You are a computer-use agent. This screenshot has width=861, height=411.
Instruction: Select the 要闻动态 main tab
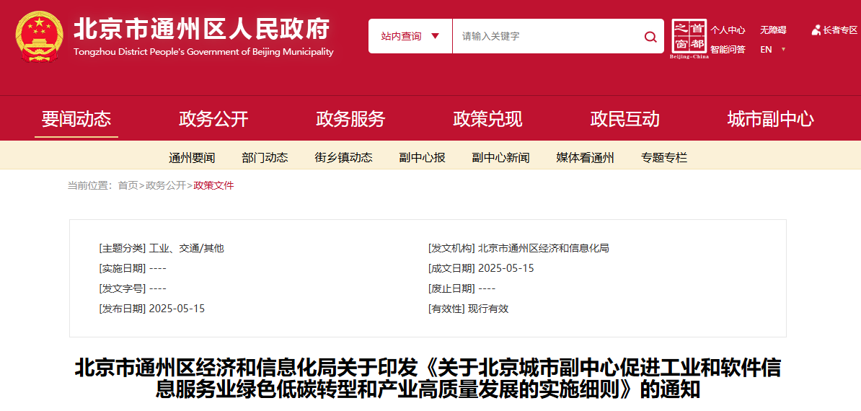point(76,119)
